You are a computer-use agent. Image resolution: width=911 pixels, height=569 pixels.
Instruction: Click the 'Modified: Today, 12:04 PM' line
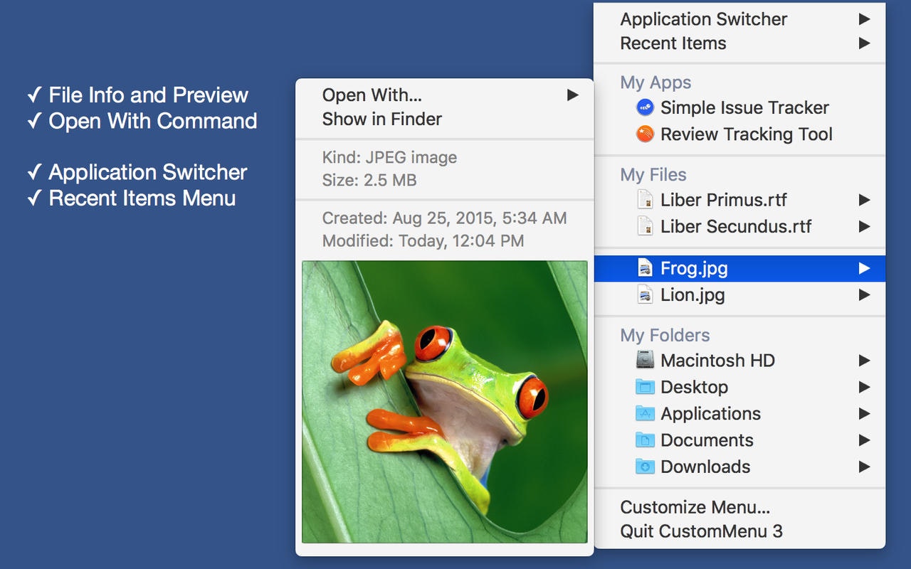coord(423,241)
